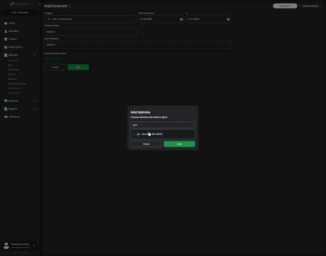Cancel the Add Admins dialog

(x=146, y=144)
